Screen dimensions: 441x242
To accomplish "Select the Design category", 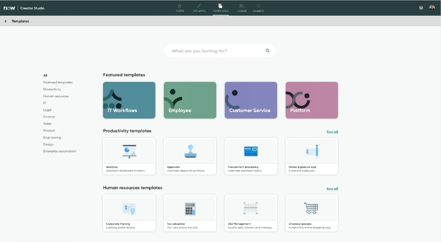I will coord(48,144).
